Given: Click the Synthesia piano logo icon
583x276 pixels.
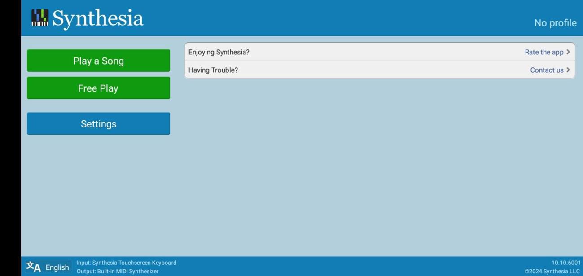Looking at the screenshot, I should (39, 18).
